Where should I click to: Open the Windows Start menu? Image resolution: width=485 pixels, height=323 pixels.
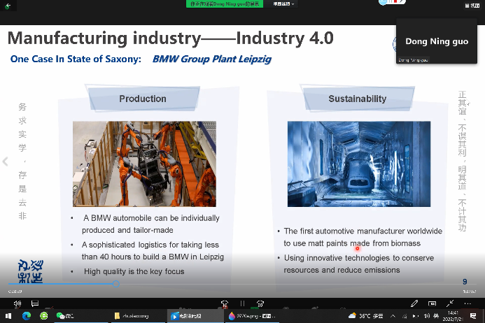pos(8,316)
